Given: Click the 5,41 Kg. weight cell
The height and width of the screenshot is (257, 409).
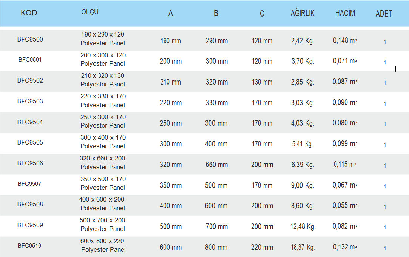Looking at the screenshot, I should coord(303,144).
